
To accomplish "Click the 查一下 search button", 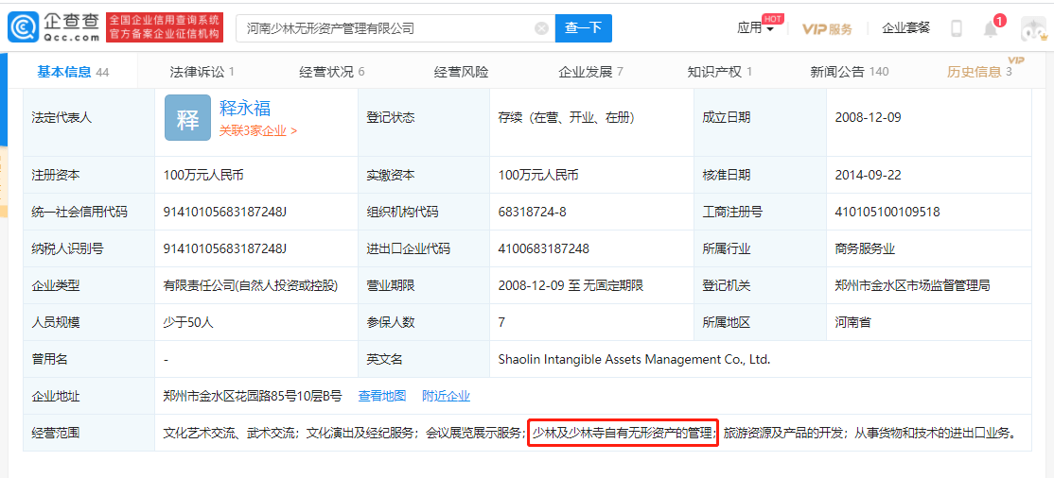I will [584, 28].
